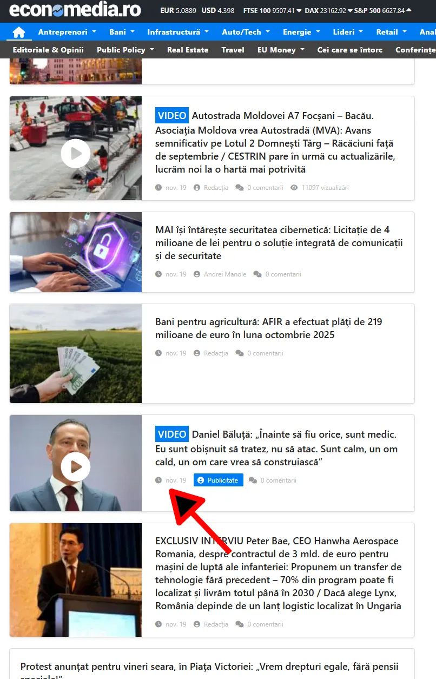
Task: Play the Autostrada Moldovei A7 video thumbnail
Action: point(76,154)
